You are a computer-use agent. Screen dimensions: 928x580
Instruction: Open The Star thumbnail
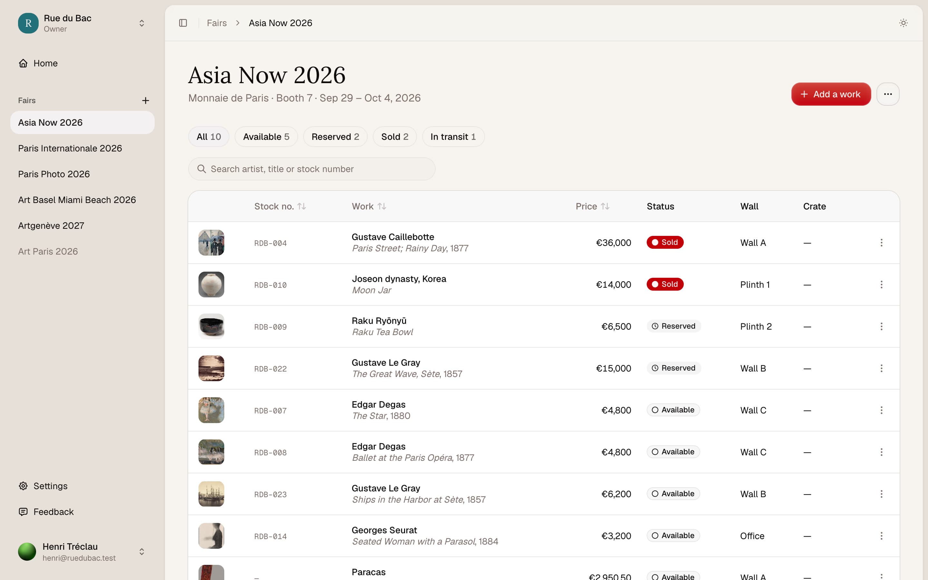pos(211,410)
